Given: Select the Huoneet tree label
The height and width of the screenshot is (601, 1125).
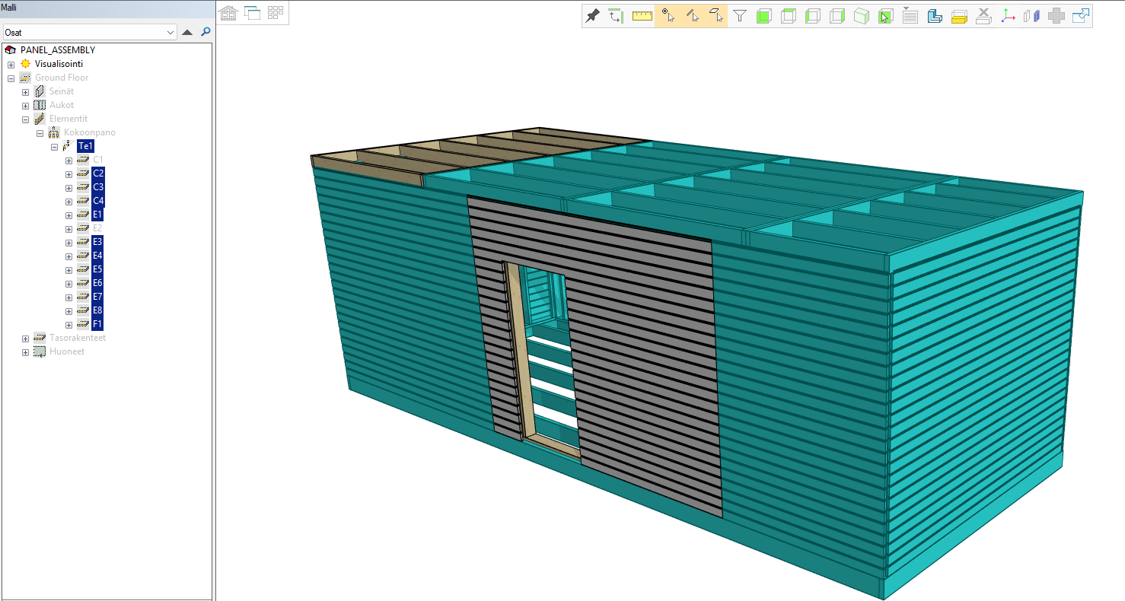Looking at the screenshot, I should pyautogui.click(x=67, y=351).
